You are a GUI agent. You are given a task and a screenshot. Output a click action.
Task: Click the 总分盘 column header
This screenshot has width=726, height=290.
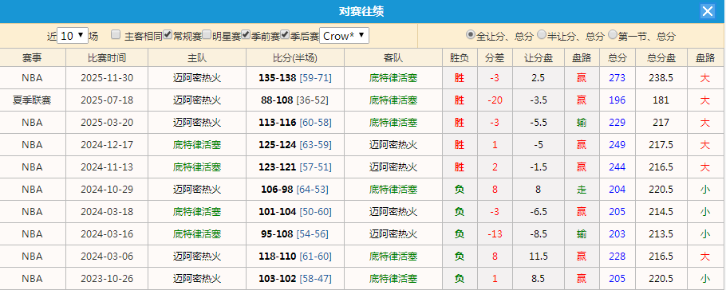point(661,58)
